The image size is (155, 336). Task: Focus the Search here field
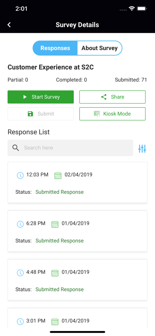pos(70,148)
